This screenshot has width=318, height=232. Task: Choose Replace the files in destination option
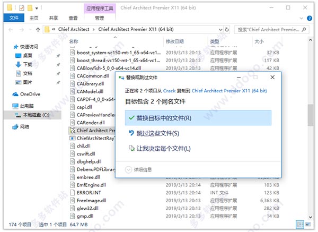click(x=198, y=118)
